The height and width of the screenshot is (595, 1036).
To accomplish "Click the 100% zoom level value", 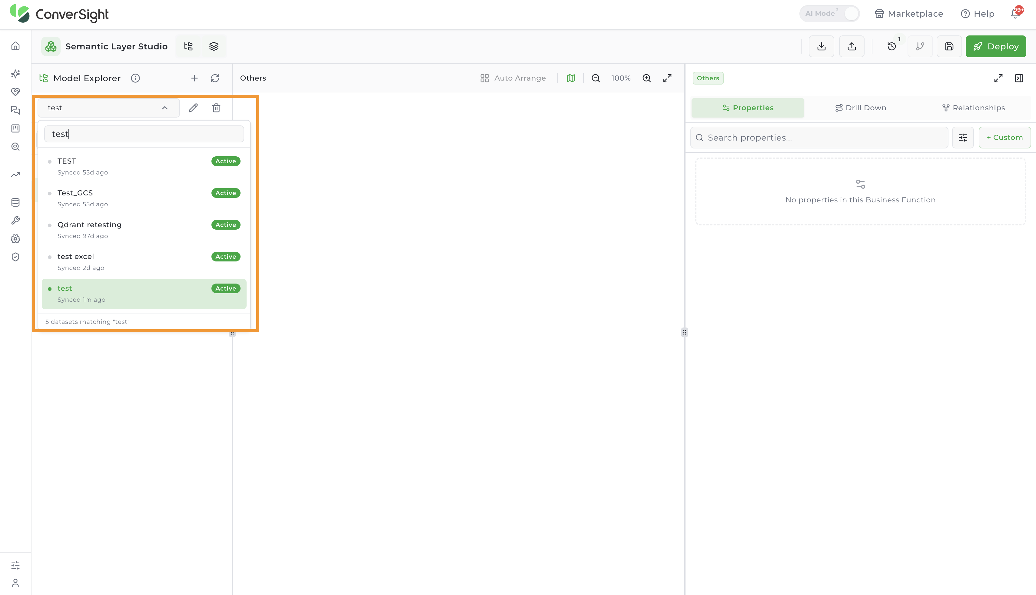I will [621, 78].
